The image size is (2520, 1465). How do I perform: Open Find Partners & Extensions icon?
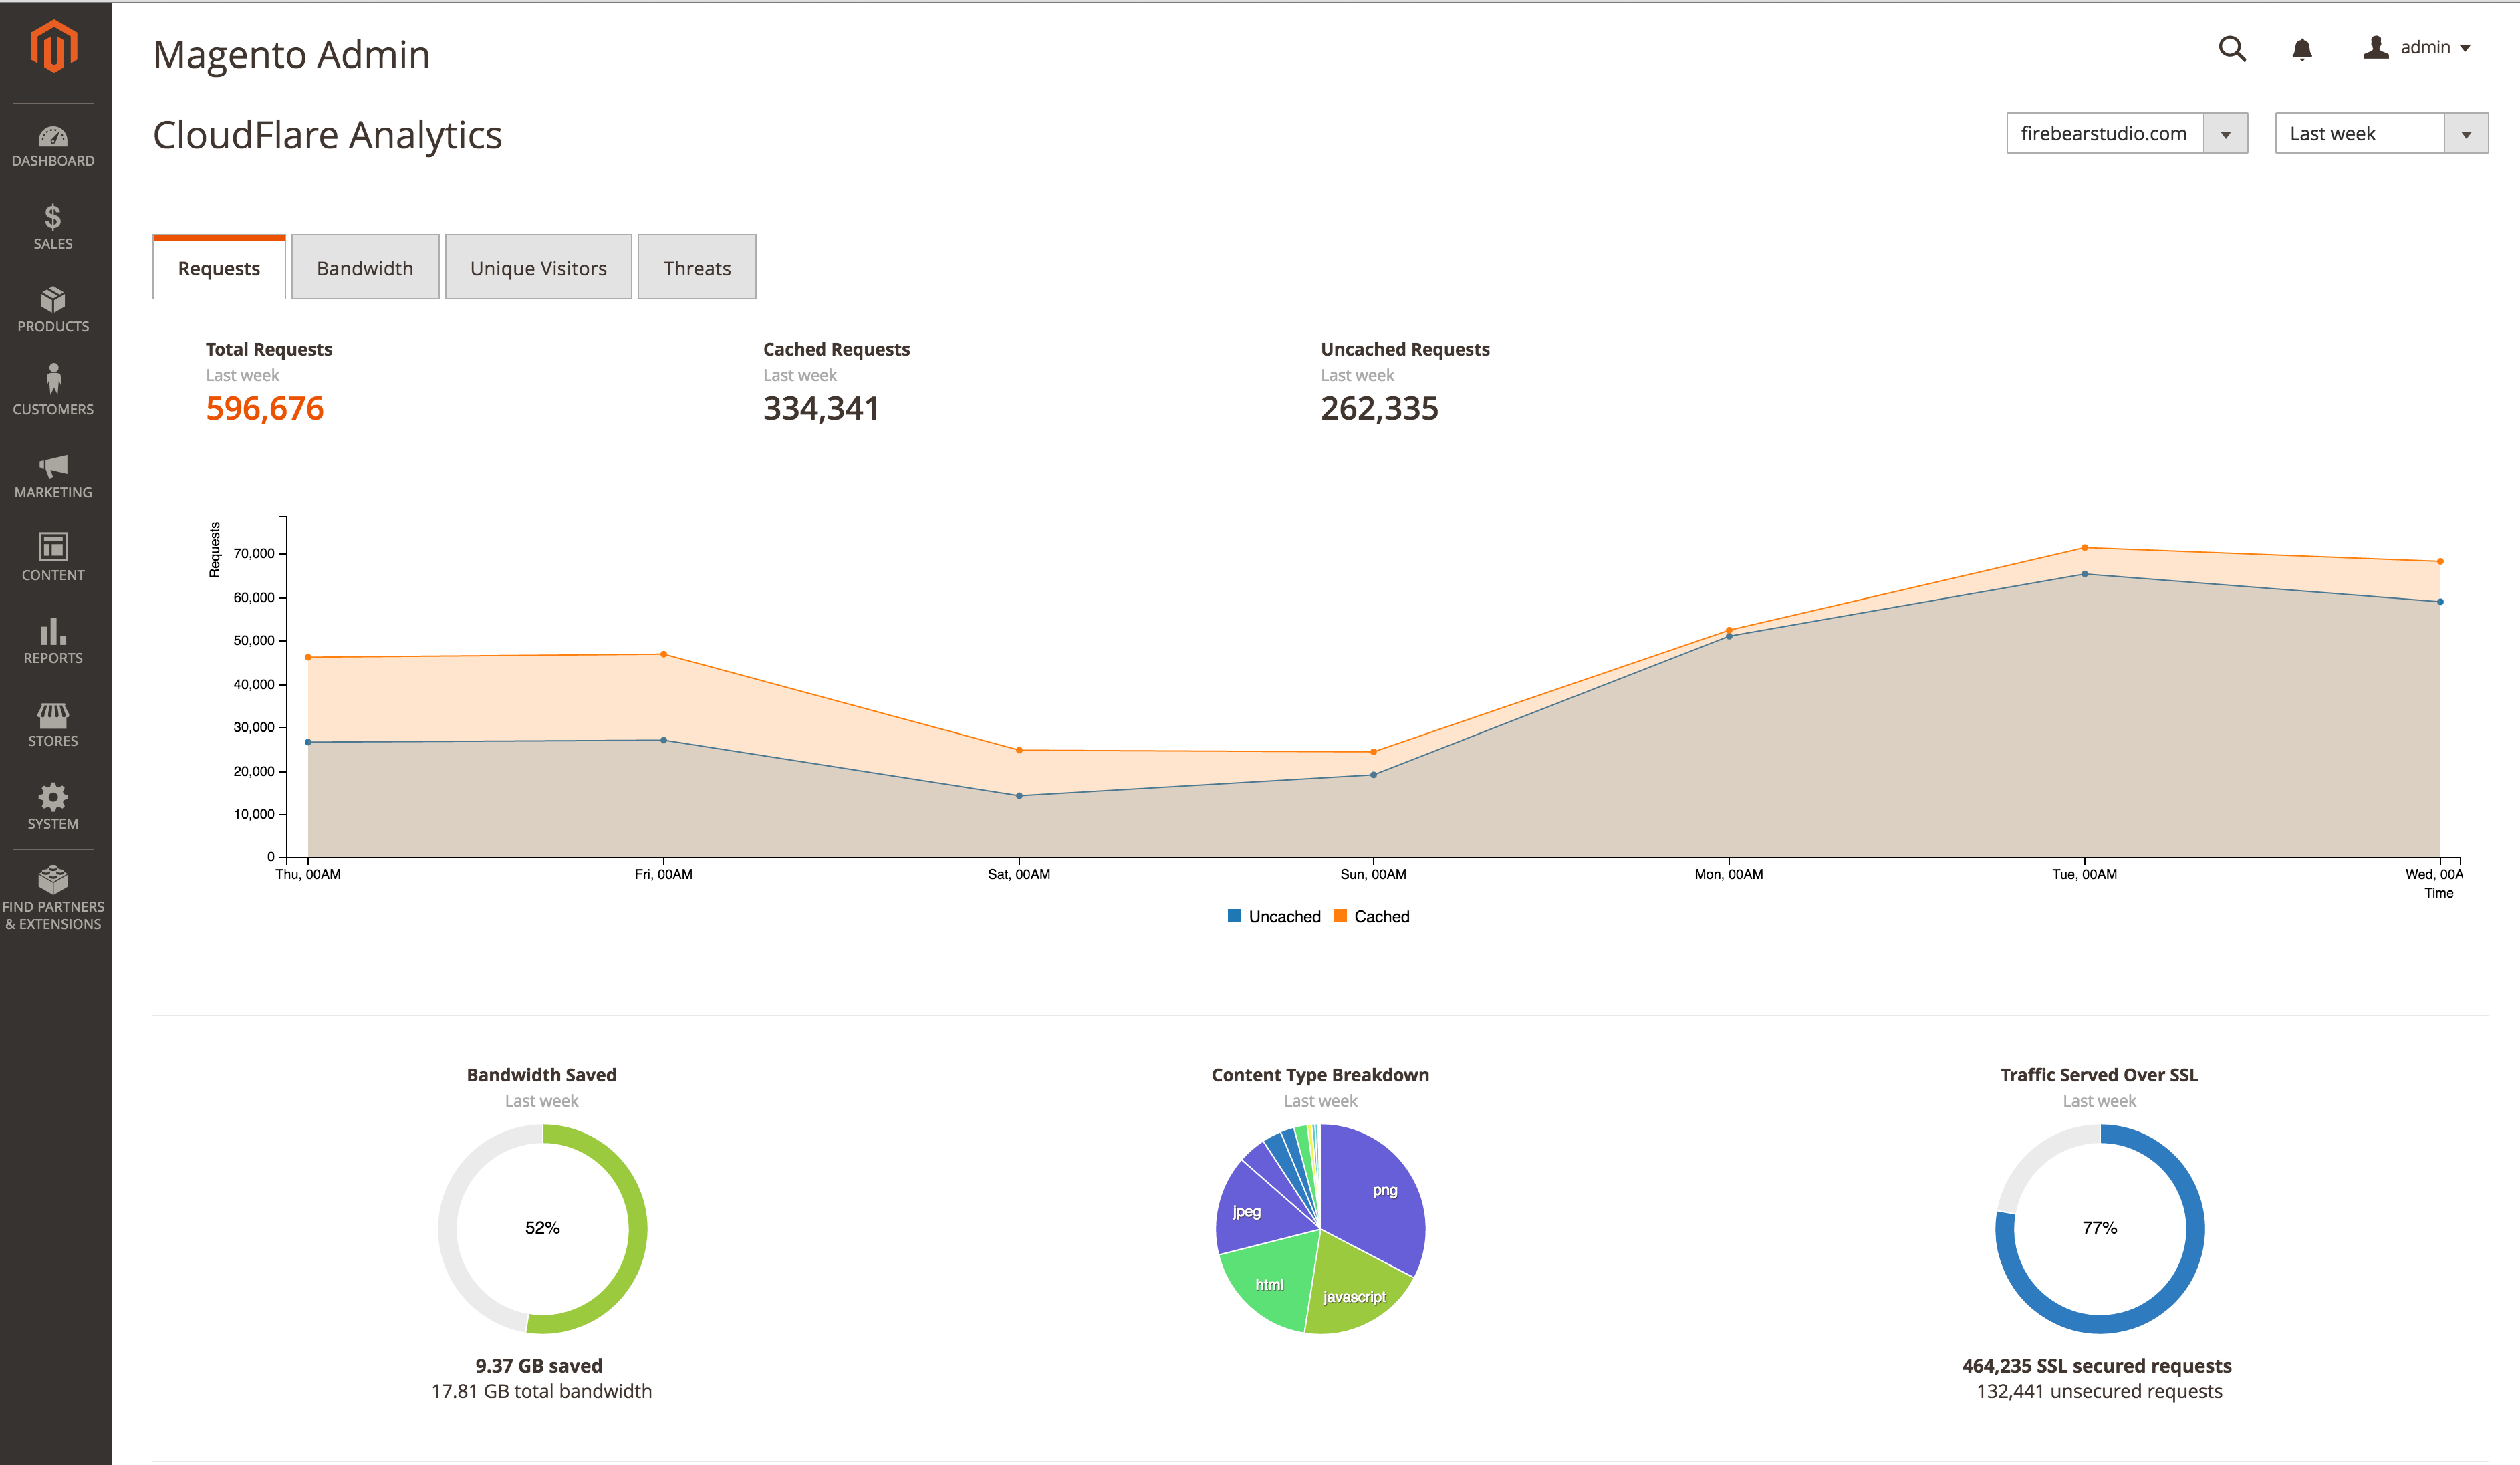pos(53,880)
